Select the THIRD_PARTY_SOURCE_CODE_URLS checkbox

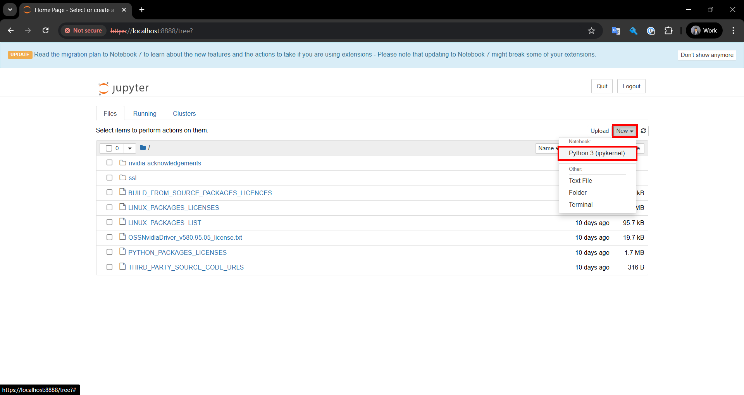pyautogui.click(x=109, y=267)
